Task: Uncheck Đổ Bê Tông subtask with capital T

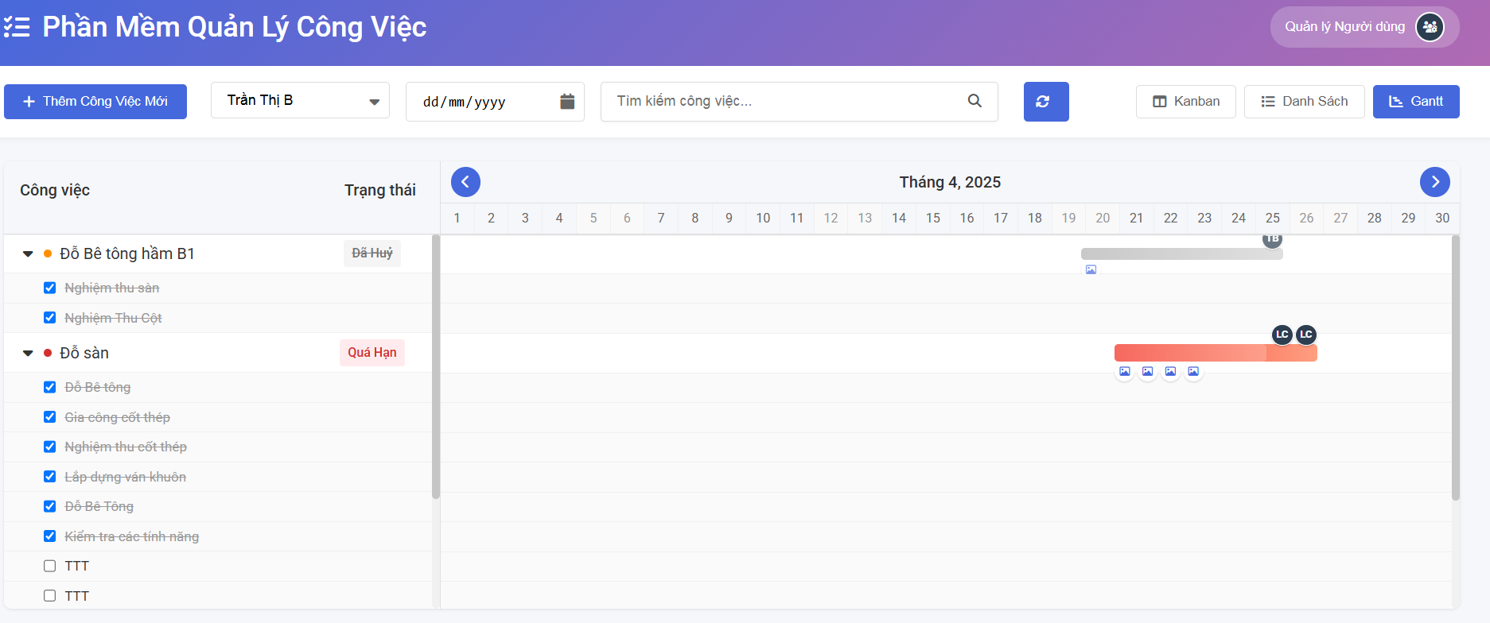Action: (49, 506)
